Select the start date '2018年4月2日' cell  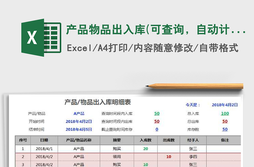[79, 122]
